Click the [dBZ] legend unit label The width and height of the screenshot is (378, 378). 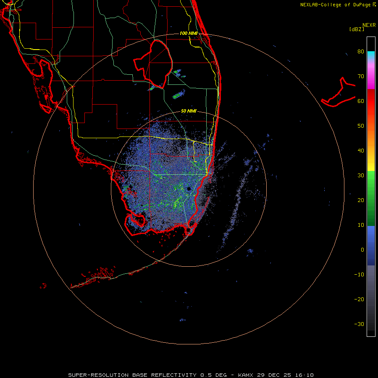[x=357, y=29]
